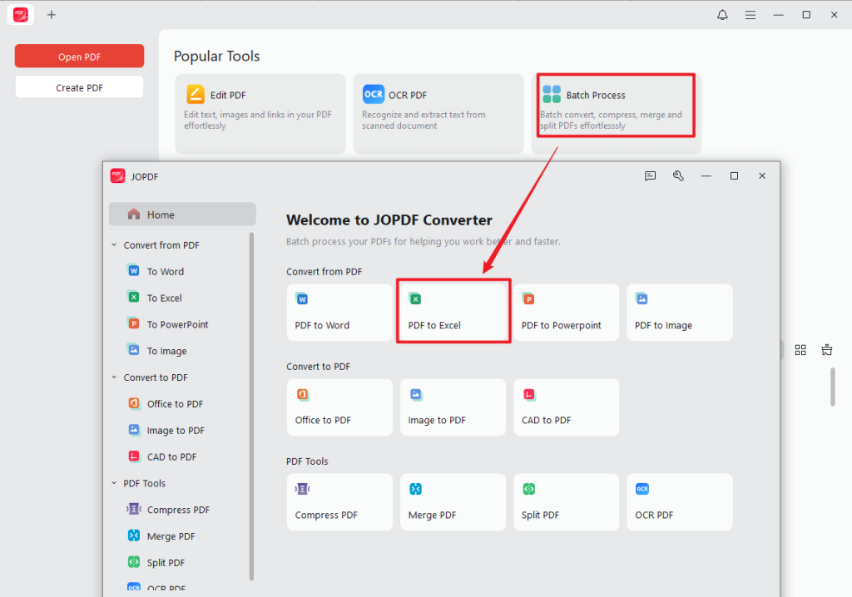
Task: Open the wrench settings icon in converter
Action: [x=678, y=175]
